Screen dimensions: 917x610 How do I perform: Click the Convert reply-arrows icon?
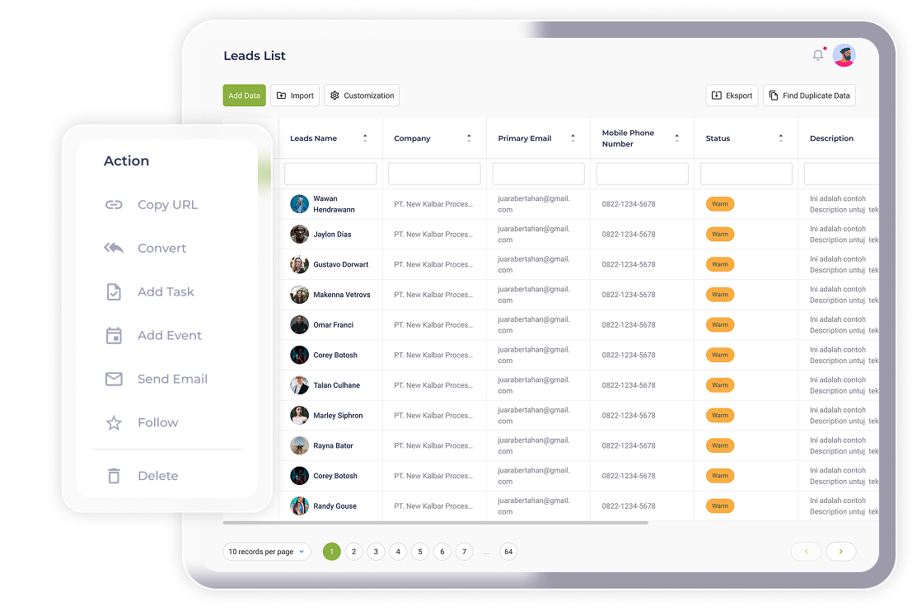[114, 249]
